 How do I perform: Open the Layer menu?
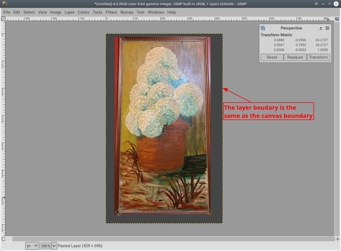70,12
